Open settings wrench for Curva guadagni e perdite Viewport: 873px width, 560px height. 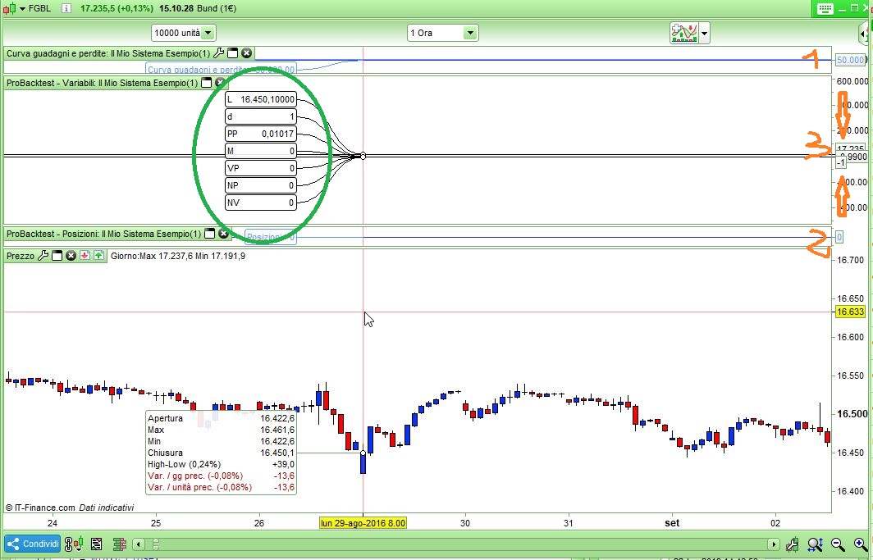219,53
